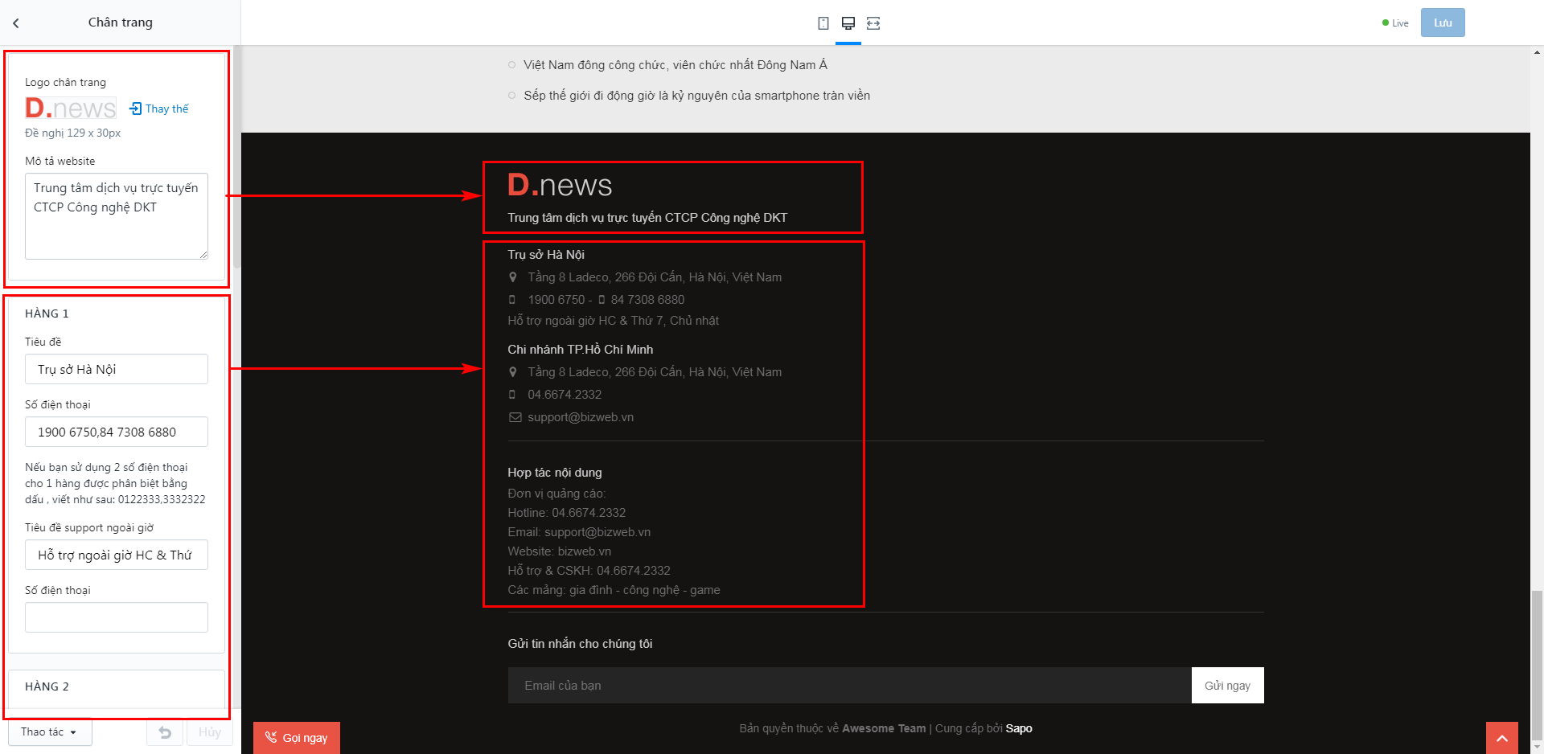1544x754 pixels.
Task: Click Các mảng: gia đình - công nghệ - game
Action: coord(614,590)
